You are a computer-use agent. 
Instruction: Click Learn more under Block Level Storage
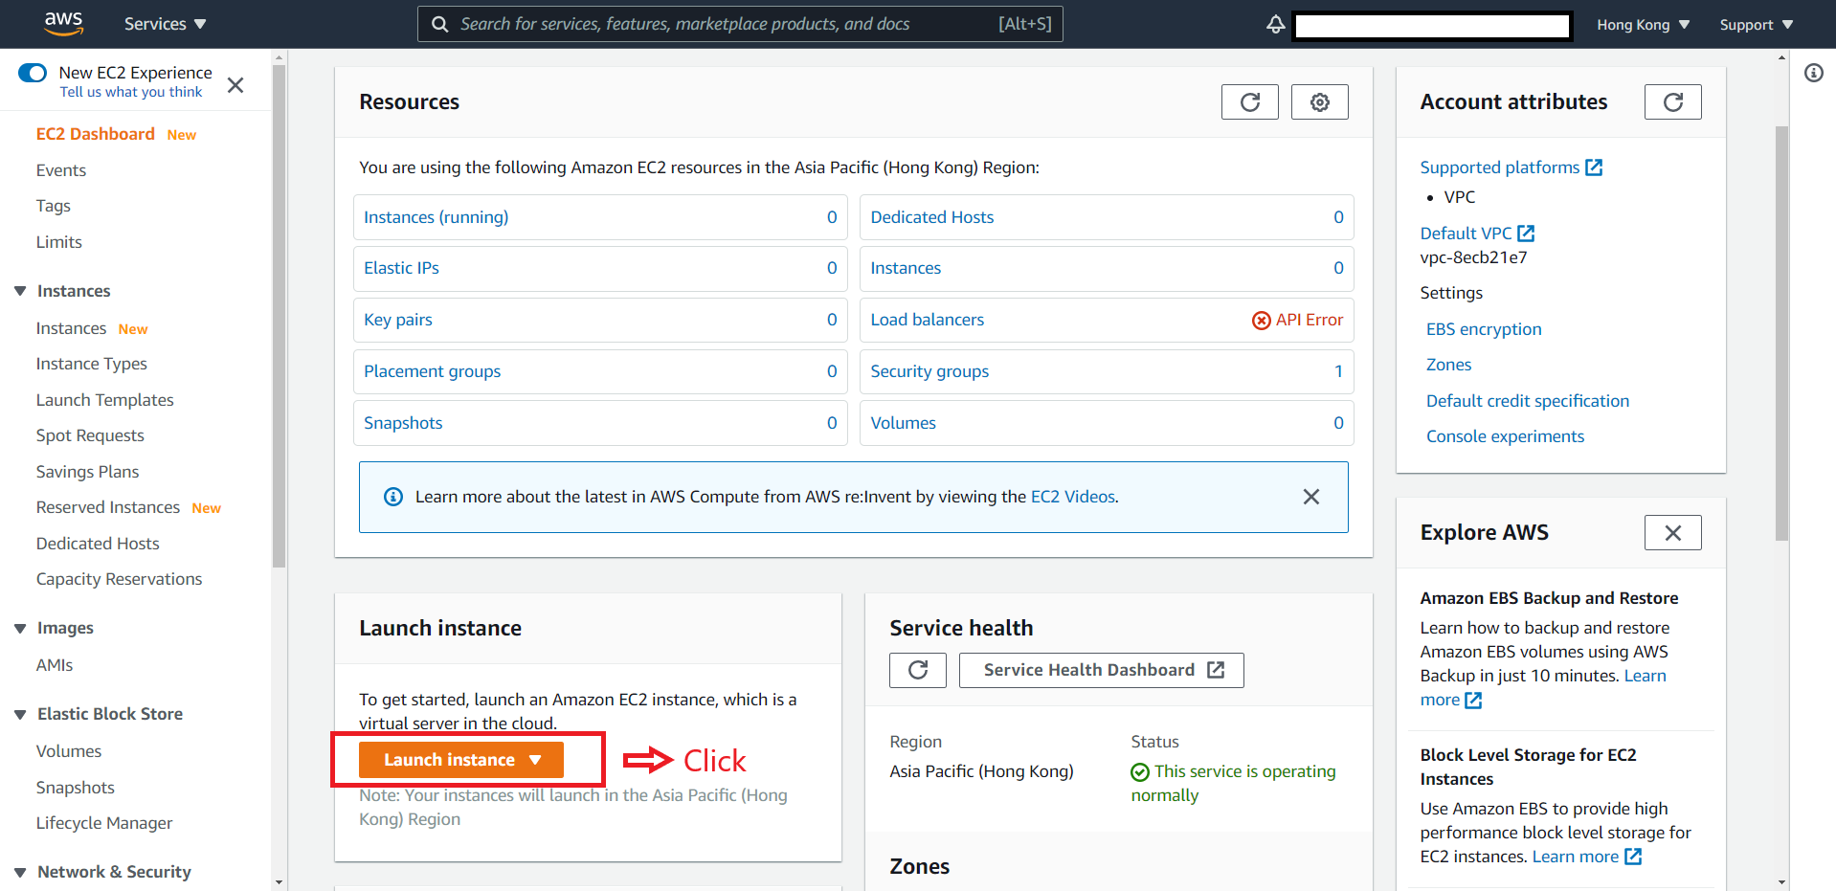[1586, 857]
